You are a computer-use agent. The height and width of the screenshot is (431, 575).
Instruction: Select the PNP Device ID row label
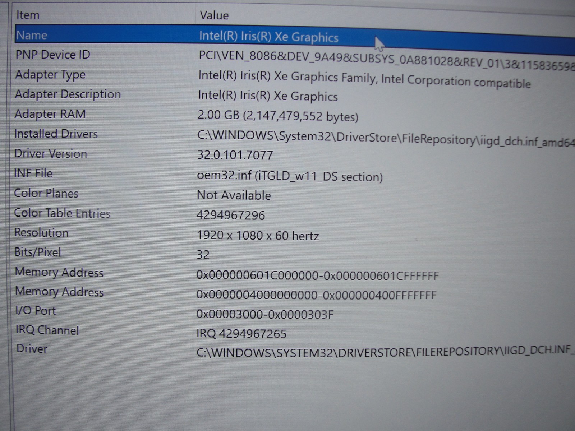(x=53, y=55)
